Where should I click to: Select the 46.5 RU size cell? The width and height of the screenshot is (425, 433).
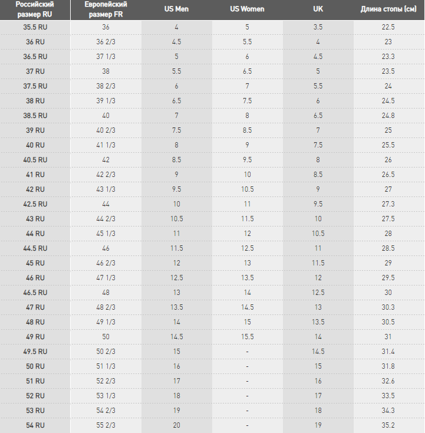point(35,293)
